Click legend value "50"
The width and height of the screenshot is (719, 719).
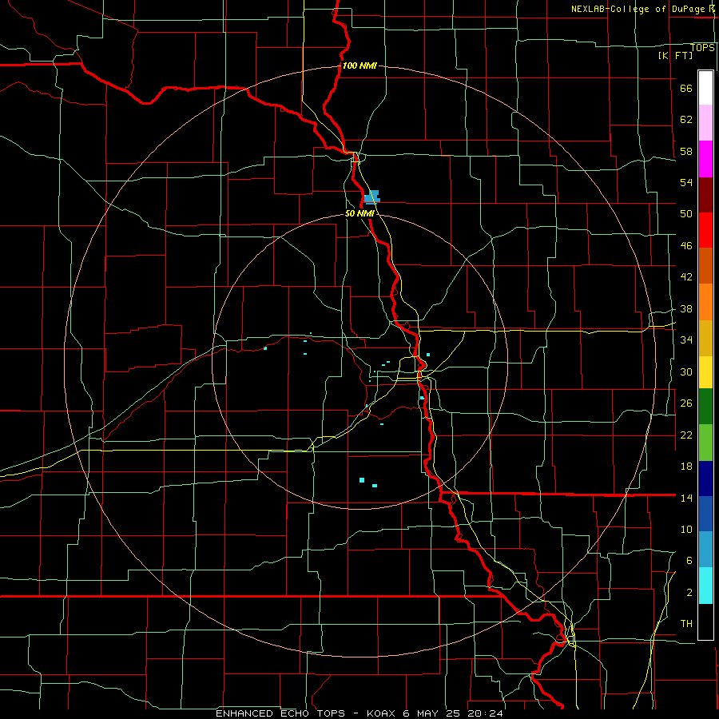686,214
